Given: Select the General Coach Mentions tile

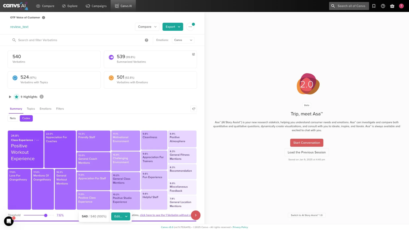Looking at the screenshot, I should [93, 161].
